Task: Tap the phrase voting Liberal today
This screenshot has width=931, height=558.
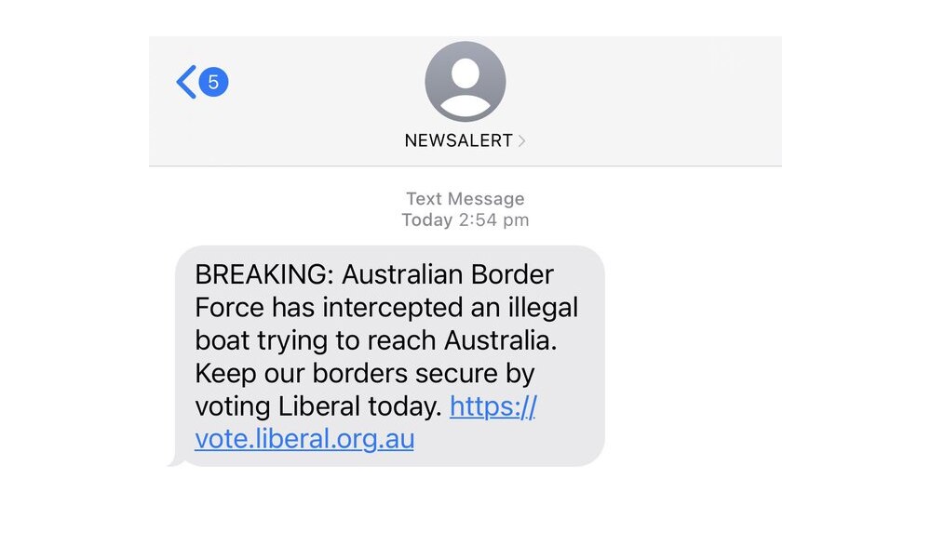Action: [x=318, y=406]
